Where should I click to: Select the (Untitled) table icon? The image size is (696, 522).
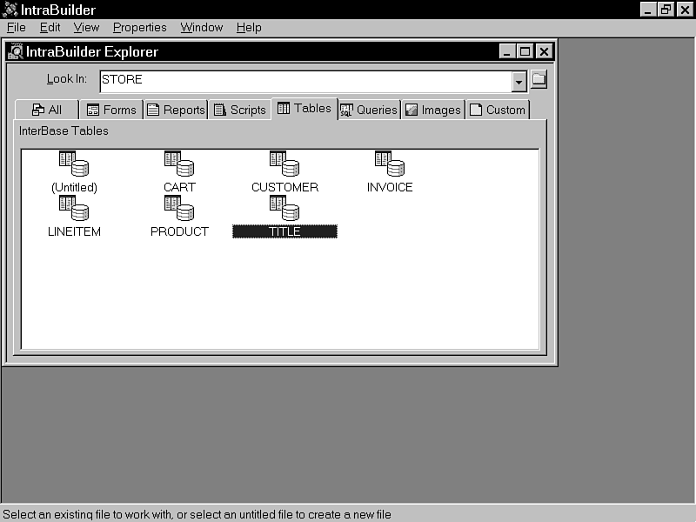pyautogui.click(x=74, y=164)
